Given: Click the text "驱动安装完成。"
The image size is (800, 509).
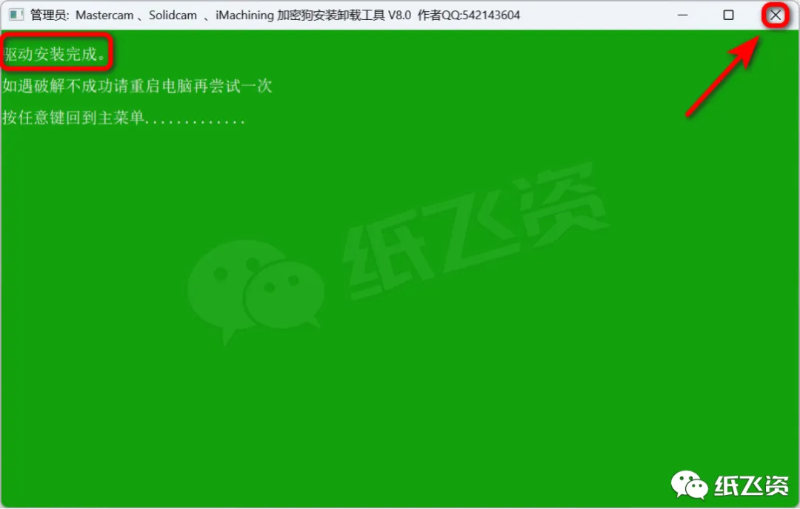Looking at the screenshot, I should tap(55, 54).
